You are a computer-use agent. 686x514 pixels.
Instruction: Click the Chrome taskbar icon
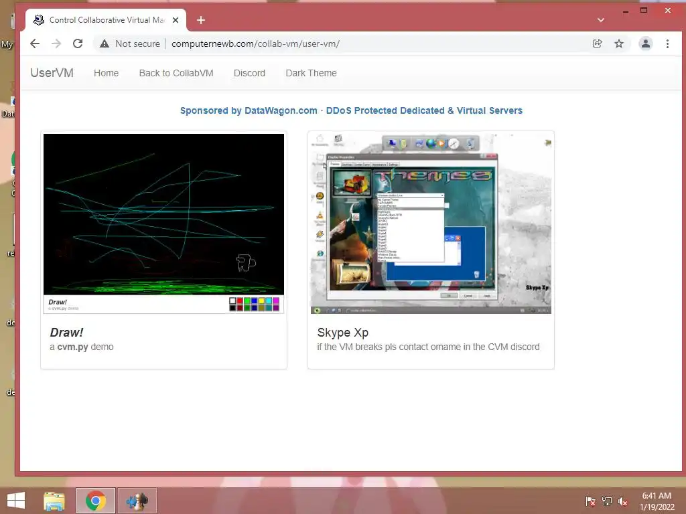tap(96, 501)
